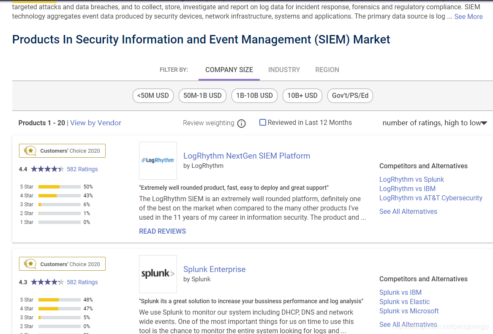493x334 pixels.
Task: Compare LogRhythm vs Splunk
Action: pyautogui.click(x=411, y=179)
